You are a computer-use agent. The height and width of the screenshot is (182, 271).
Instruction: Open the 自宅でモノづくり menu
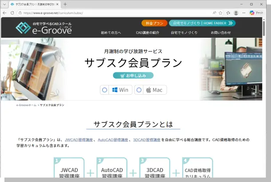point(184,33)
